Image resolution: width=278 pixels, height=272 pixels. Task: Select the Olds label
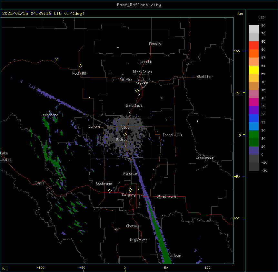click(x=125, y=127)
